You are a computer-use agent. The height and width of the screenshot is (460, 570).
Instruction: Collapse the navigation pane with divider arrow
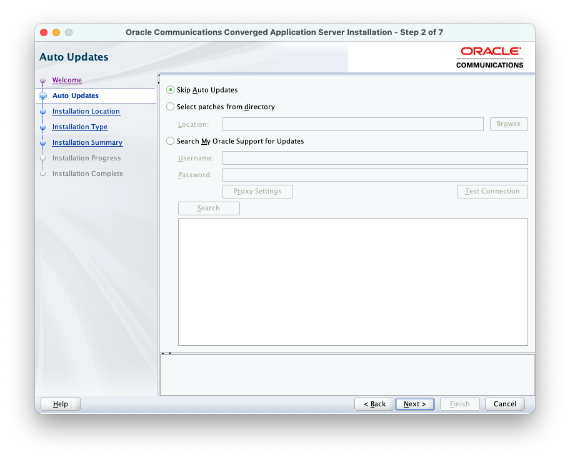159,76
